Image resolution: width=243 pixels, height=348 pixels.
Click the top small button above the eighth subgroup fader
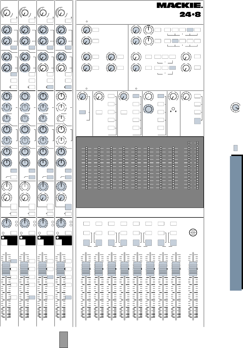pos(174,224)
